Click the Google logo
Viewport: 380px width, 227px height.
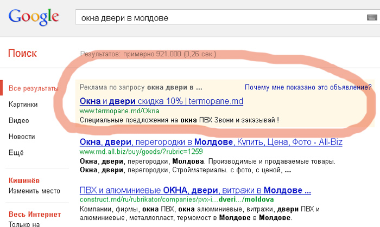(x=34, y=17)
